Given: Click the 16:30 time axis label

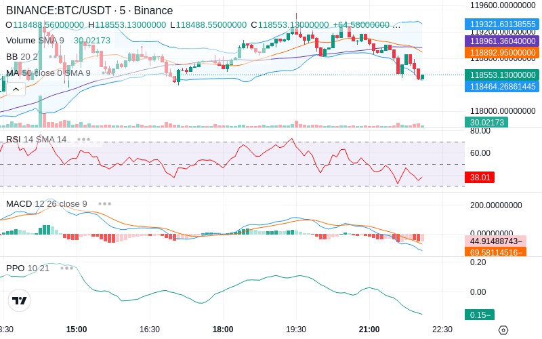Looking at the screenshot, I should (x=150, y=330).
